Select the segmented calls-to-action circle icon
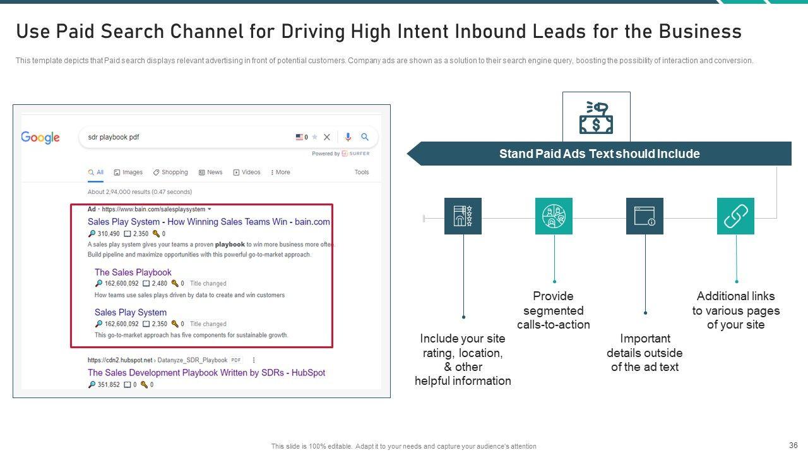The image size is (808, 455). click(554, 216)
